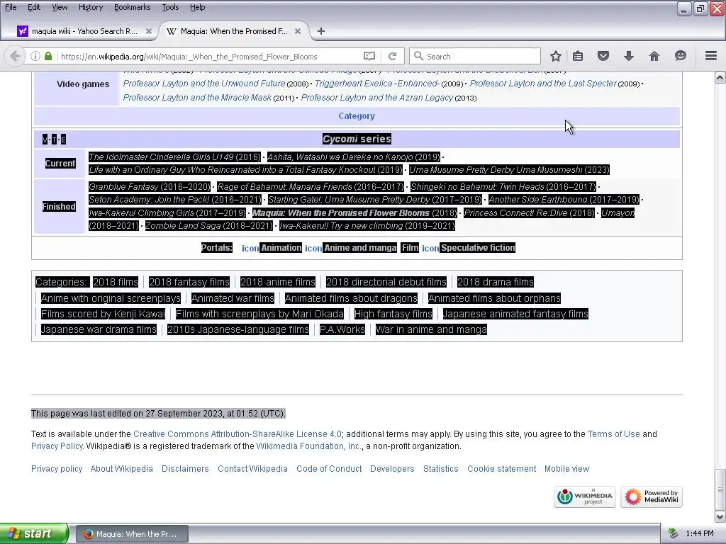Select the Maquia Wikipedia tab

[234, 31]
